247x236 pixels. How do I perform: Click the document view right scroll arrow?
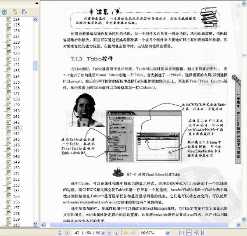pyautogui.click(x=238, y=225)
